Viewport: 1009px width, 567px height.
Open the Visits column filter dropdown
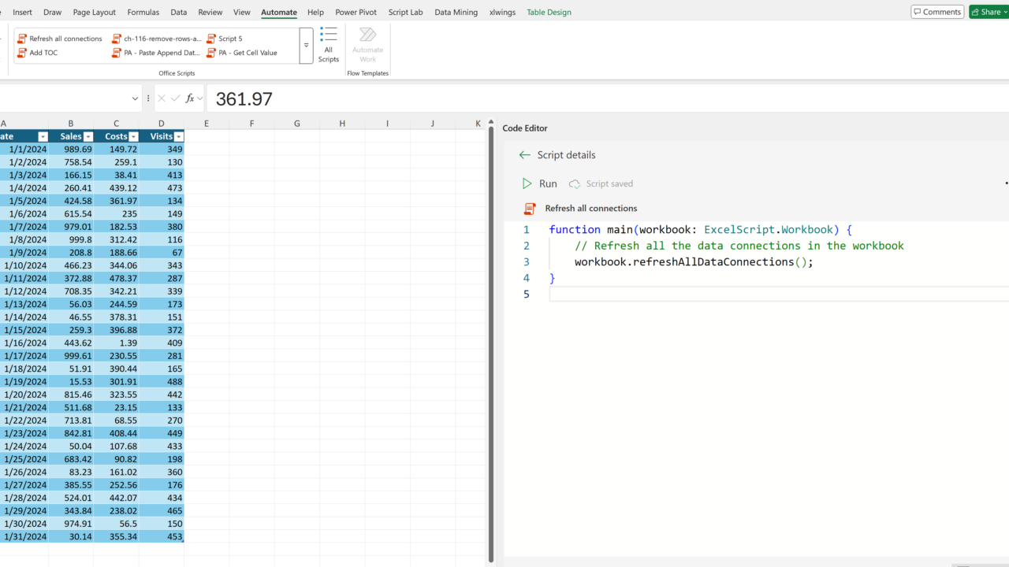point(178,137)
